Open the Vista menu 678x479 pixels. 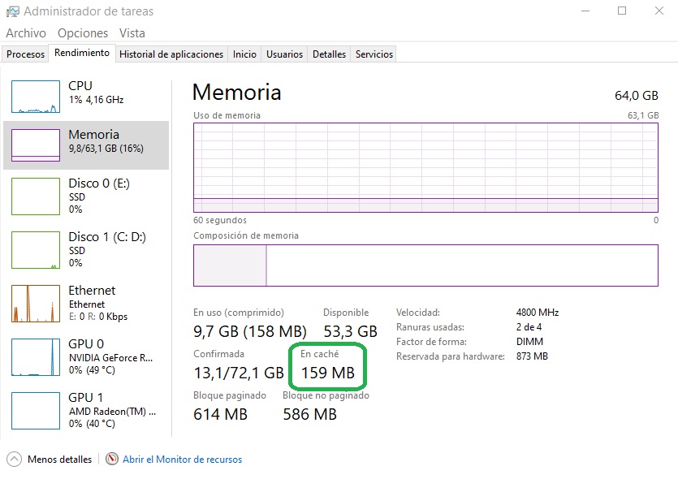pyautogui.click(x=132, y=33)
